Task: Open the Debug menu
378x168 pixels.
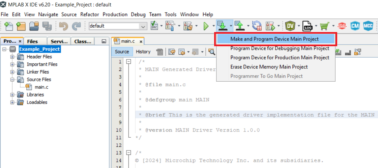Action: (x=138, y=15)
